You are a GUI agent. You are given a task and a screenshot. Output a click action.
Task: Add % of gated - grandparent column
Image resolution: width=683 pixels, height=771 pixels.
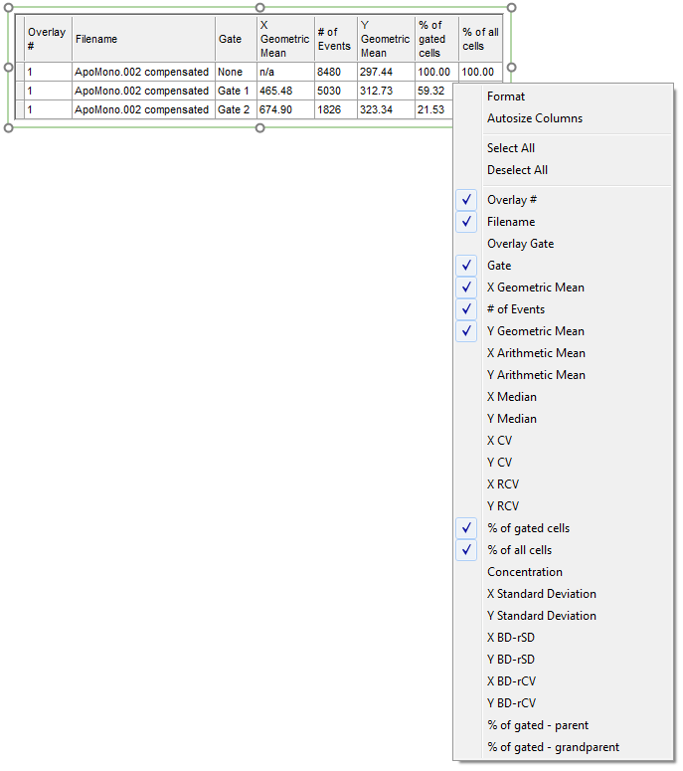[553, 747]
